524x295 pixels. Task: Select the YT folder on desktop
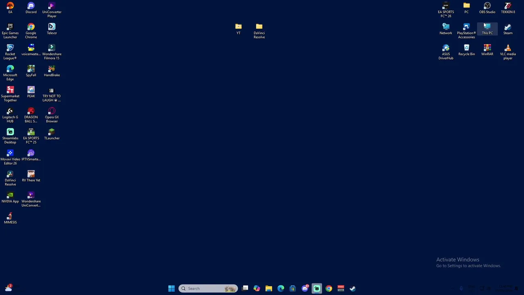point(238,29)
